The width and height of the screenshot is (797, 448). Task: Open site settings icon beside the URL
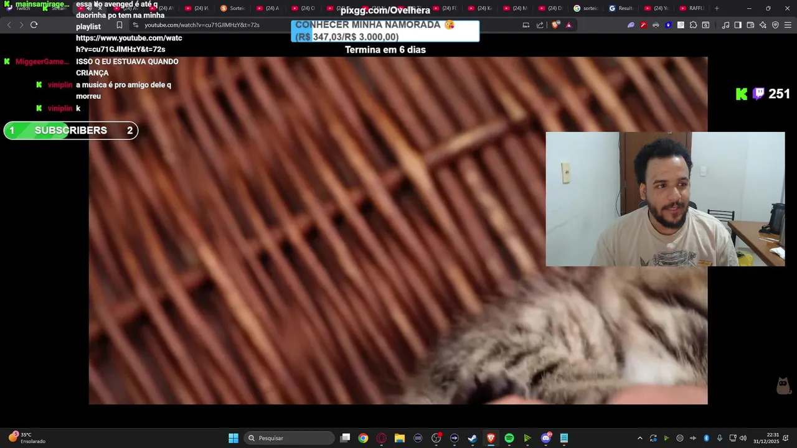tap(135, 25)
